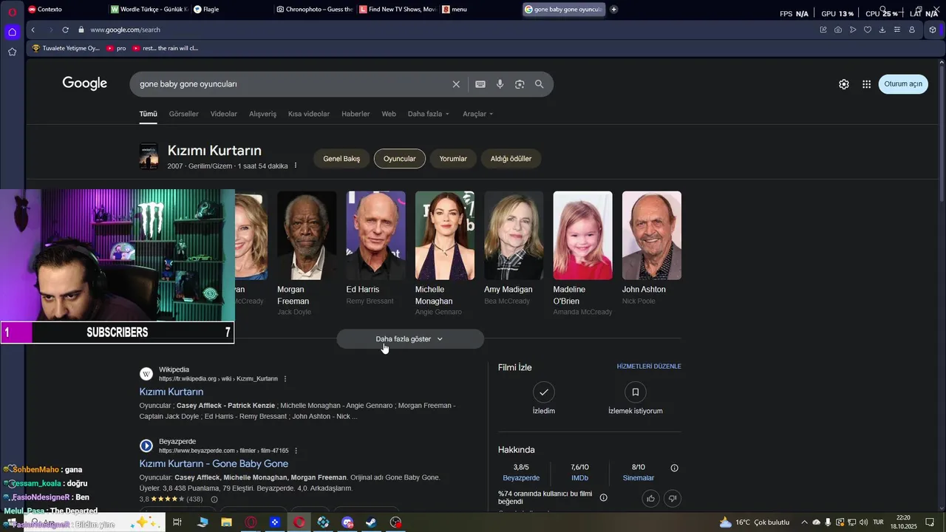Open the Sinemalar rating link
The image size is (946, 532).
click(639, 478)
